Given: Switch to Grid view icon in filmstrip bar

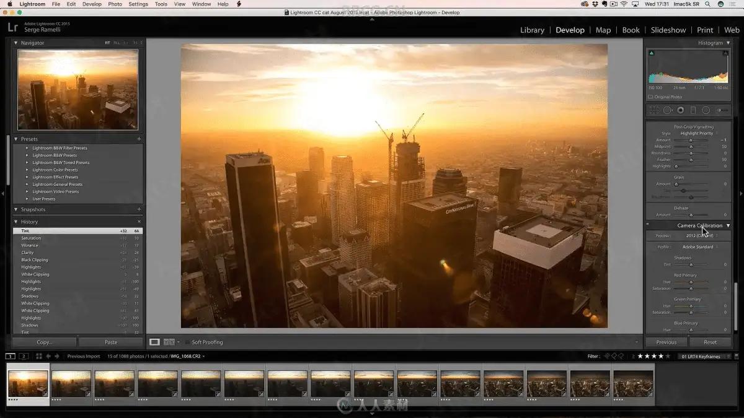Looking at the screenshot, I should coord(38,356).
